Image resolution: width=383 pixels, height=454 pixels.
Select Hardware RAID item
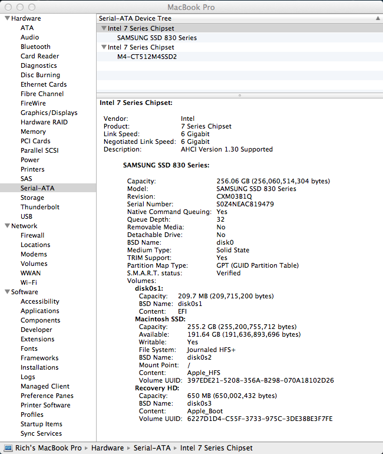(x=44, y=122)
